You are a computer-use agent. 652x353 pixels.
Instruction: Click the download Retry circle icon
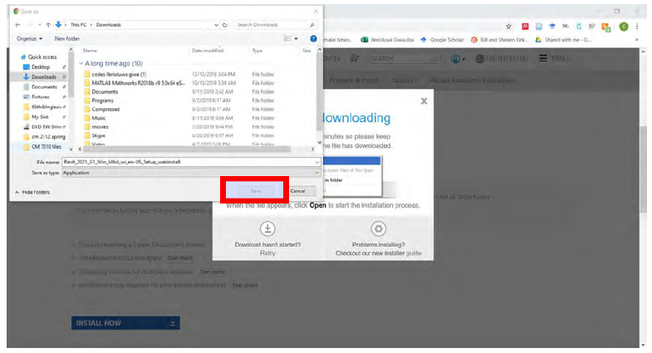267,229
